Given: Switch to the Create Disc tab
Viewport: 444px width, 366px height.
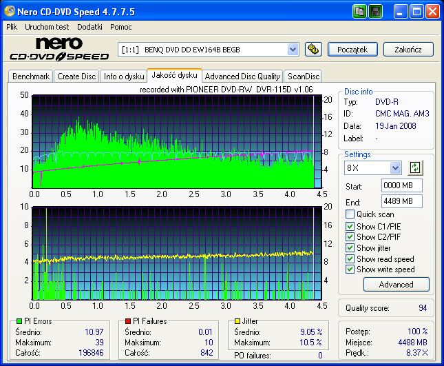Looking at the screenshot, I should 76,77.
